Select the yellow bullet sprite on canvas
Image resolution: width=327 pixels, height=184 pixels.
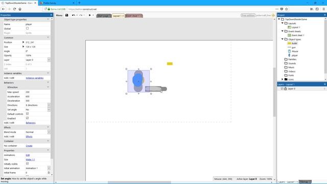[170, 63]
